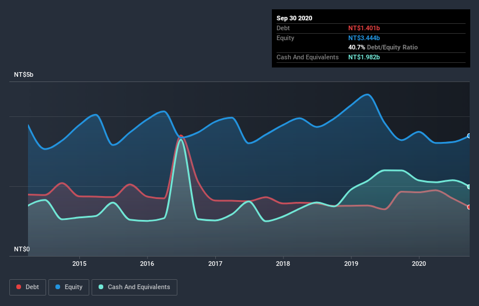Click the 2019 x-axis label
Screen dimensions: 479x306
pyautogui.click(x=351, y=264)
